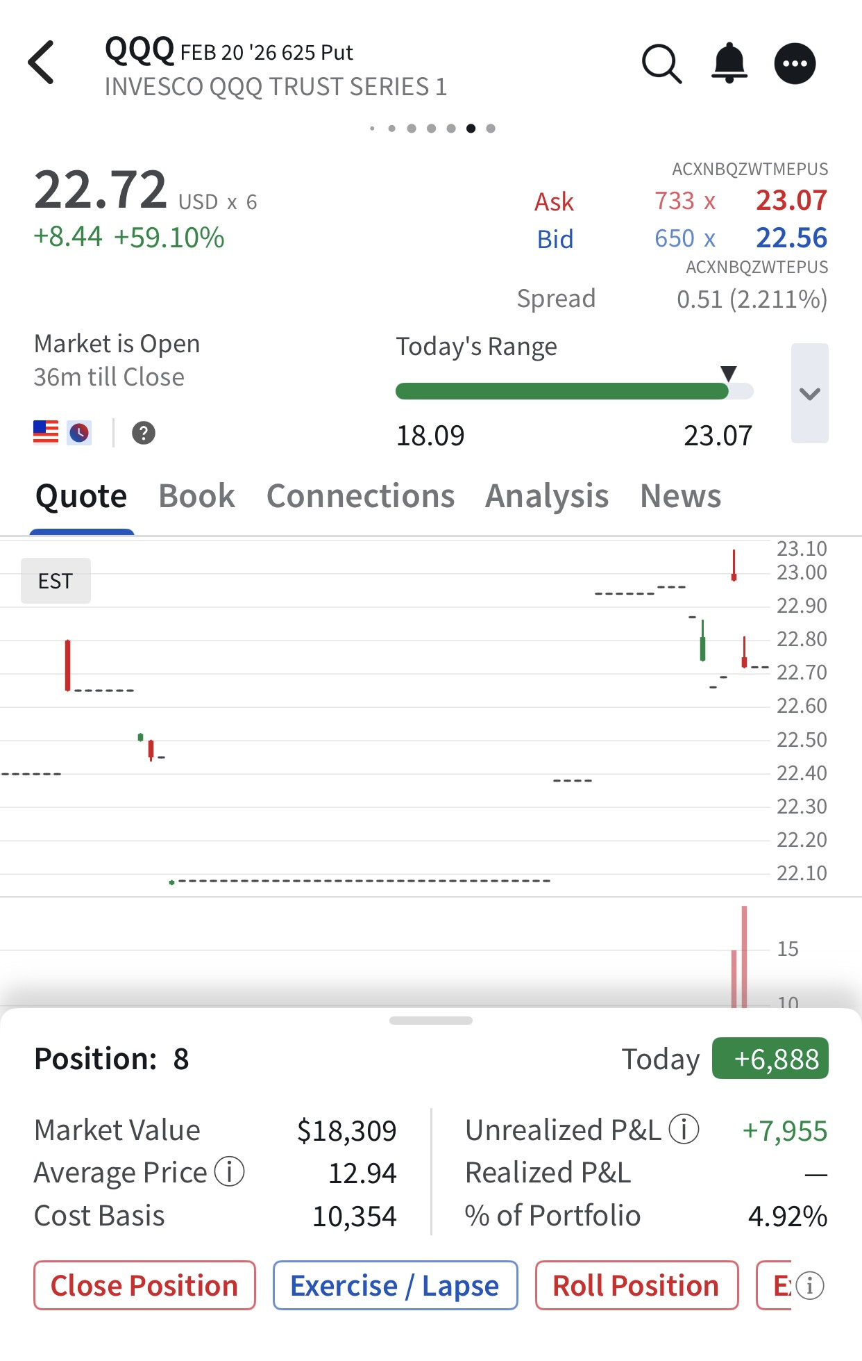Tap the Unrealized P&L info icon

684,1129
